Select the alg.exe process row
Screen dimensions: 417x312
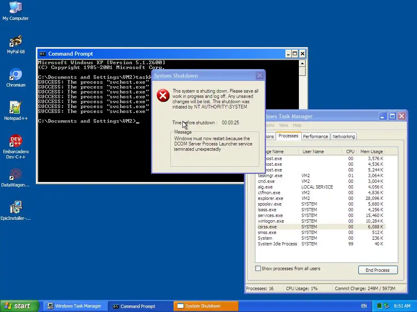click(320, 187)
